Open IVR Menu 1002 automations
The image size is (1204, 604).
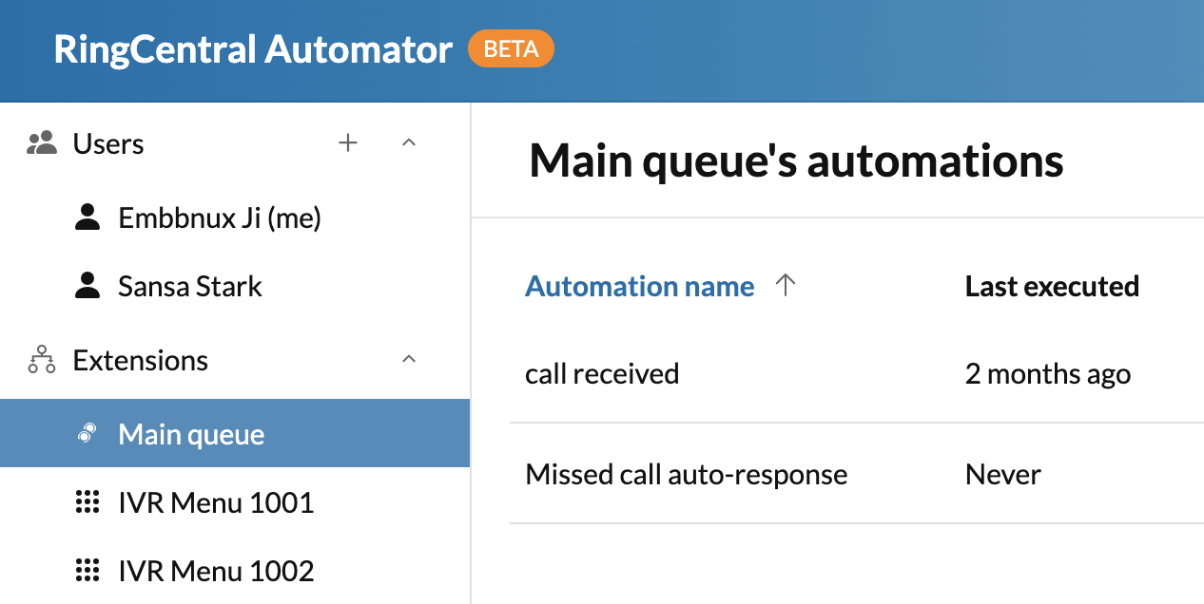click(x=215, y=570)
